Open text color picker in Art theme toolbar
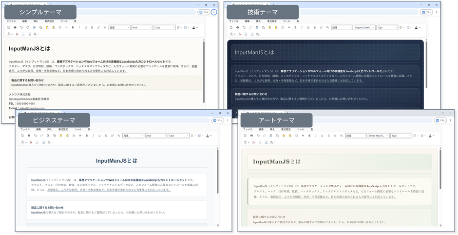The image size is (458, 235). (431, 136)
